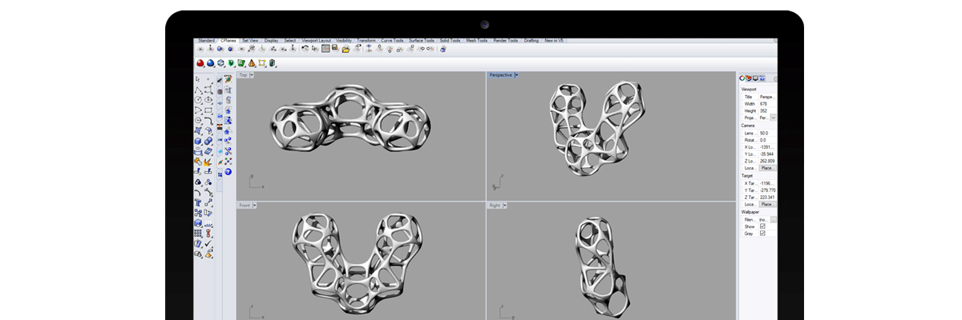Click the Perspective viewport title label

pyautogui.click(x=500, y=74)
